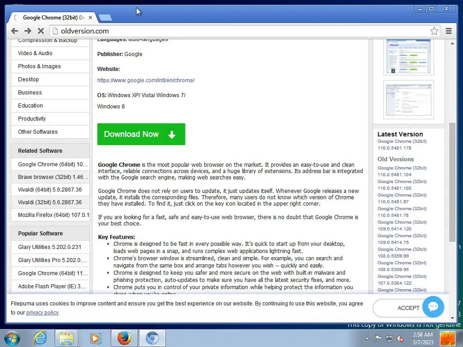Open old version 110.0.5481.100
The height and width of the screenshot is (347, 463).
402,185
